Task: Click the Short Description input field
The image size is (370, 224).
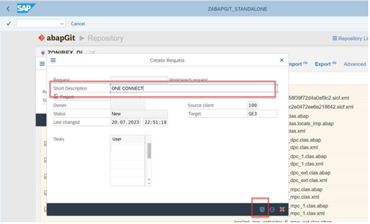Action: click(x=193, y=89)
